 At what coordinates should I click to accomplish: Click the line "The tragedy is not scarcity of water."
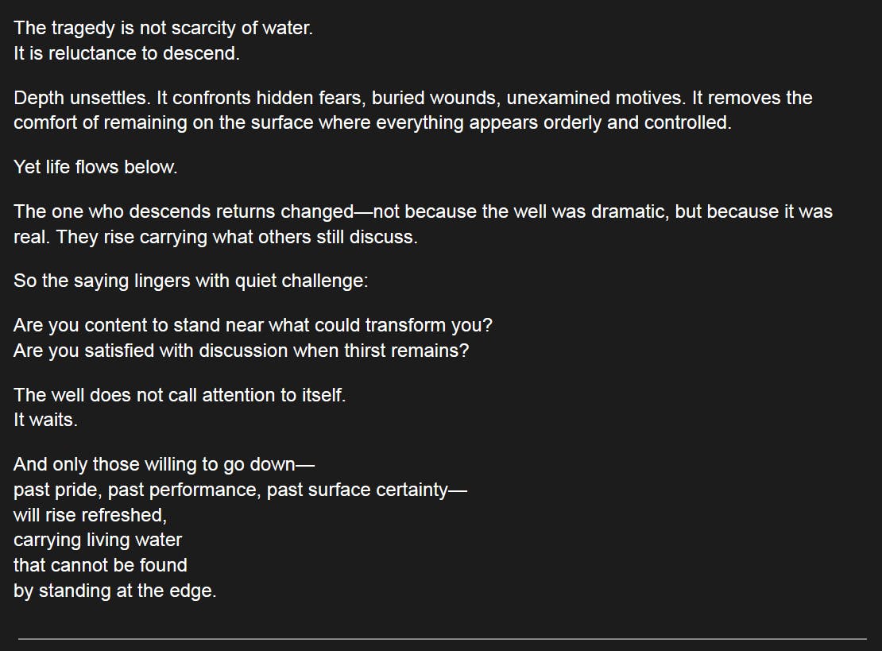click(163, 29)
